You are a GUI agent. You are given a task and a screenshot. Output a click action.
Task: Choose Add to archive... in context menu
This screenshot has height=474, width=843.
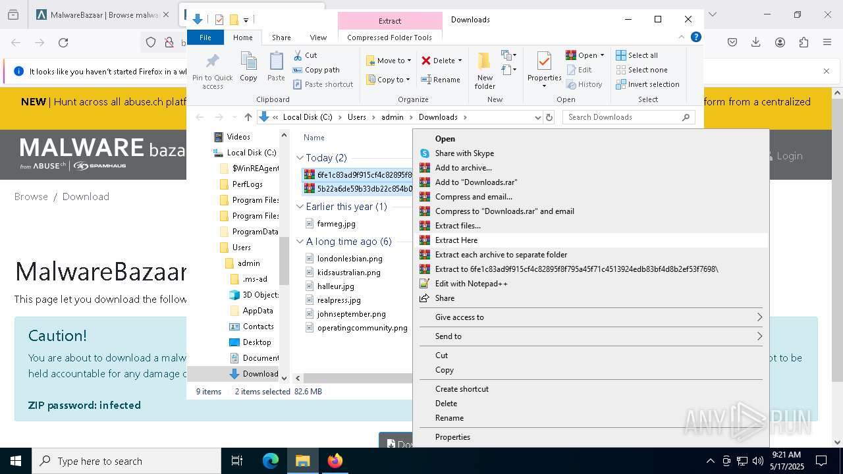(x=591, y=168)
